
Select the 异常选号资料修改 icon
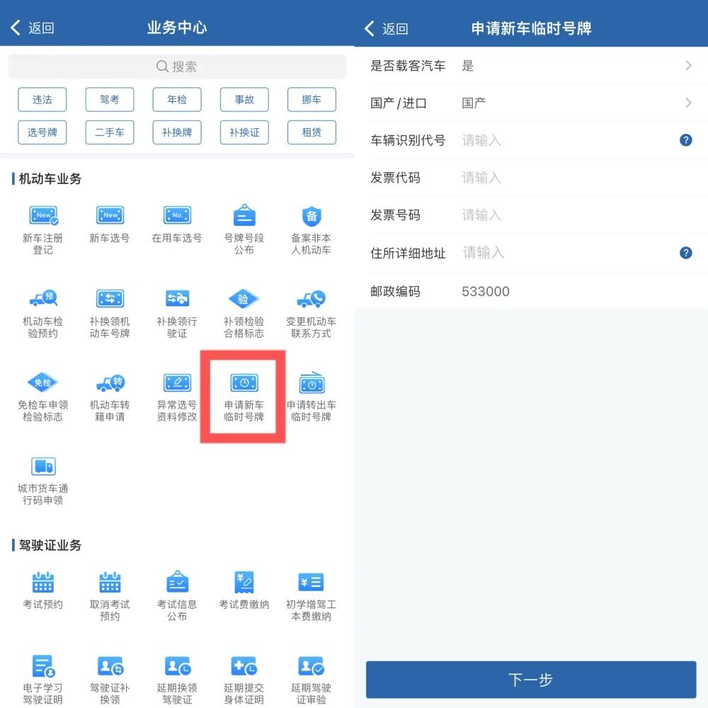pos(177,389)
